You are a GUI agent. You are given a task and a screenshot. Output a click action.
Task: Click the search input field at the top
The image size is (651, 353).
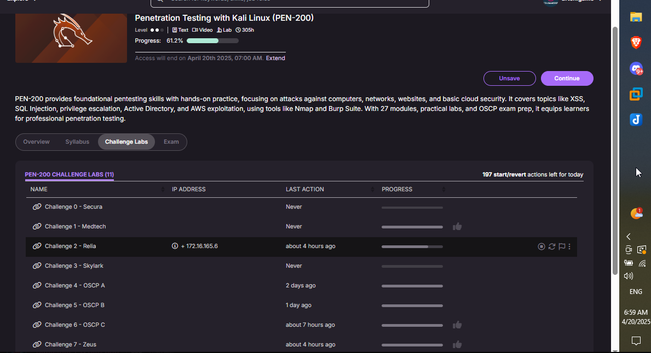290,2
